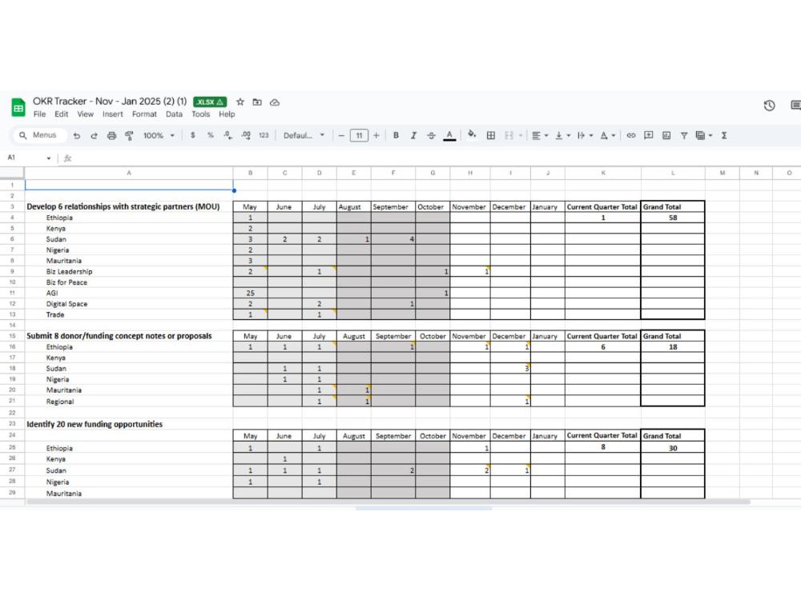
Task: Open the Help menu
Action: click(227, 114)
